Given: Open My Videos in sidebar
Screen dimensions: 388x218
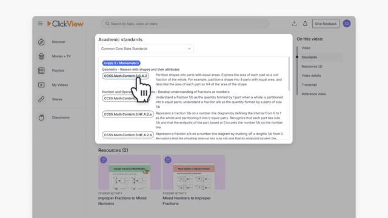Looking at the screenshot, I should pos(60,85).
